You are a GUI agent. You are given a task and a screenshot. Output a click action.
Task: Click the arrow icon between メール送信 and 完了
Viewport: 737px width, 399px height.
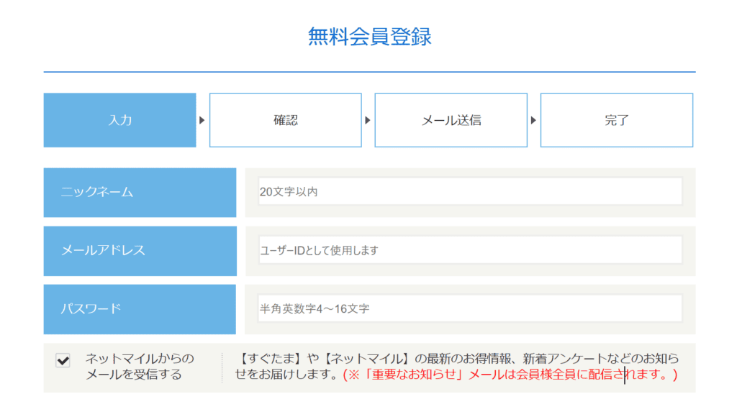533,120
